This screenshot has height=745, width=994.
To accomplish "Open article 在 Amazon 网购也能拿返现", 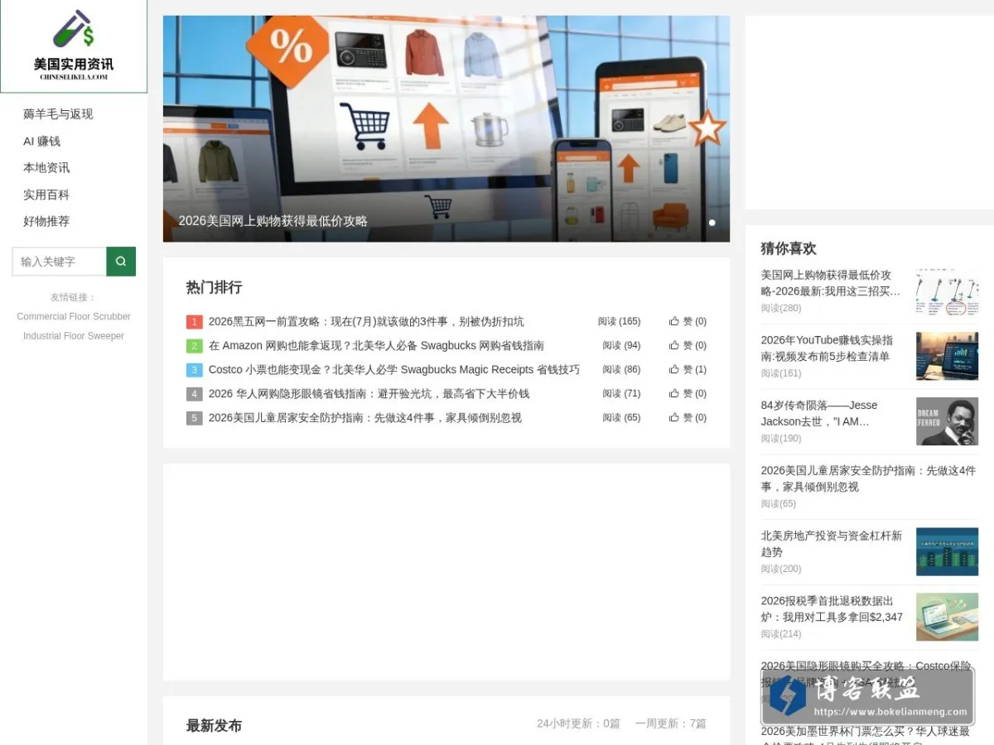I will coord(376,346).
